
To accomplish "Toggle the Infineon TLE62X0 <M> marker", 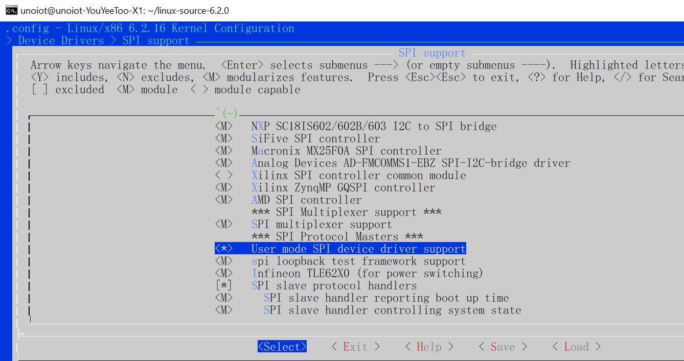I will click(224, 273).
